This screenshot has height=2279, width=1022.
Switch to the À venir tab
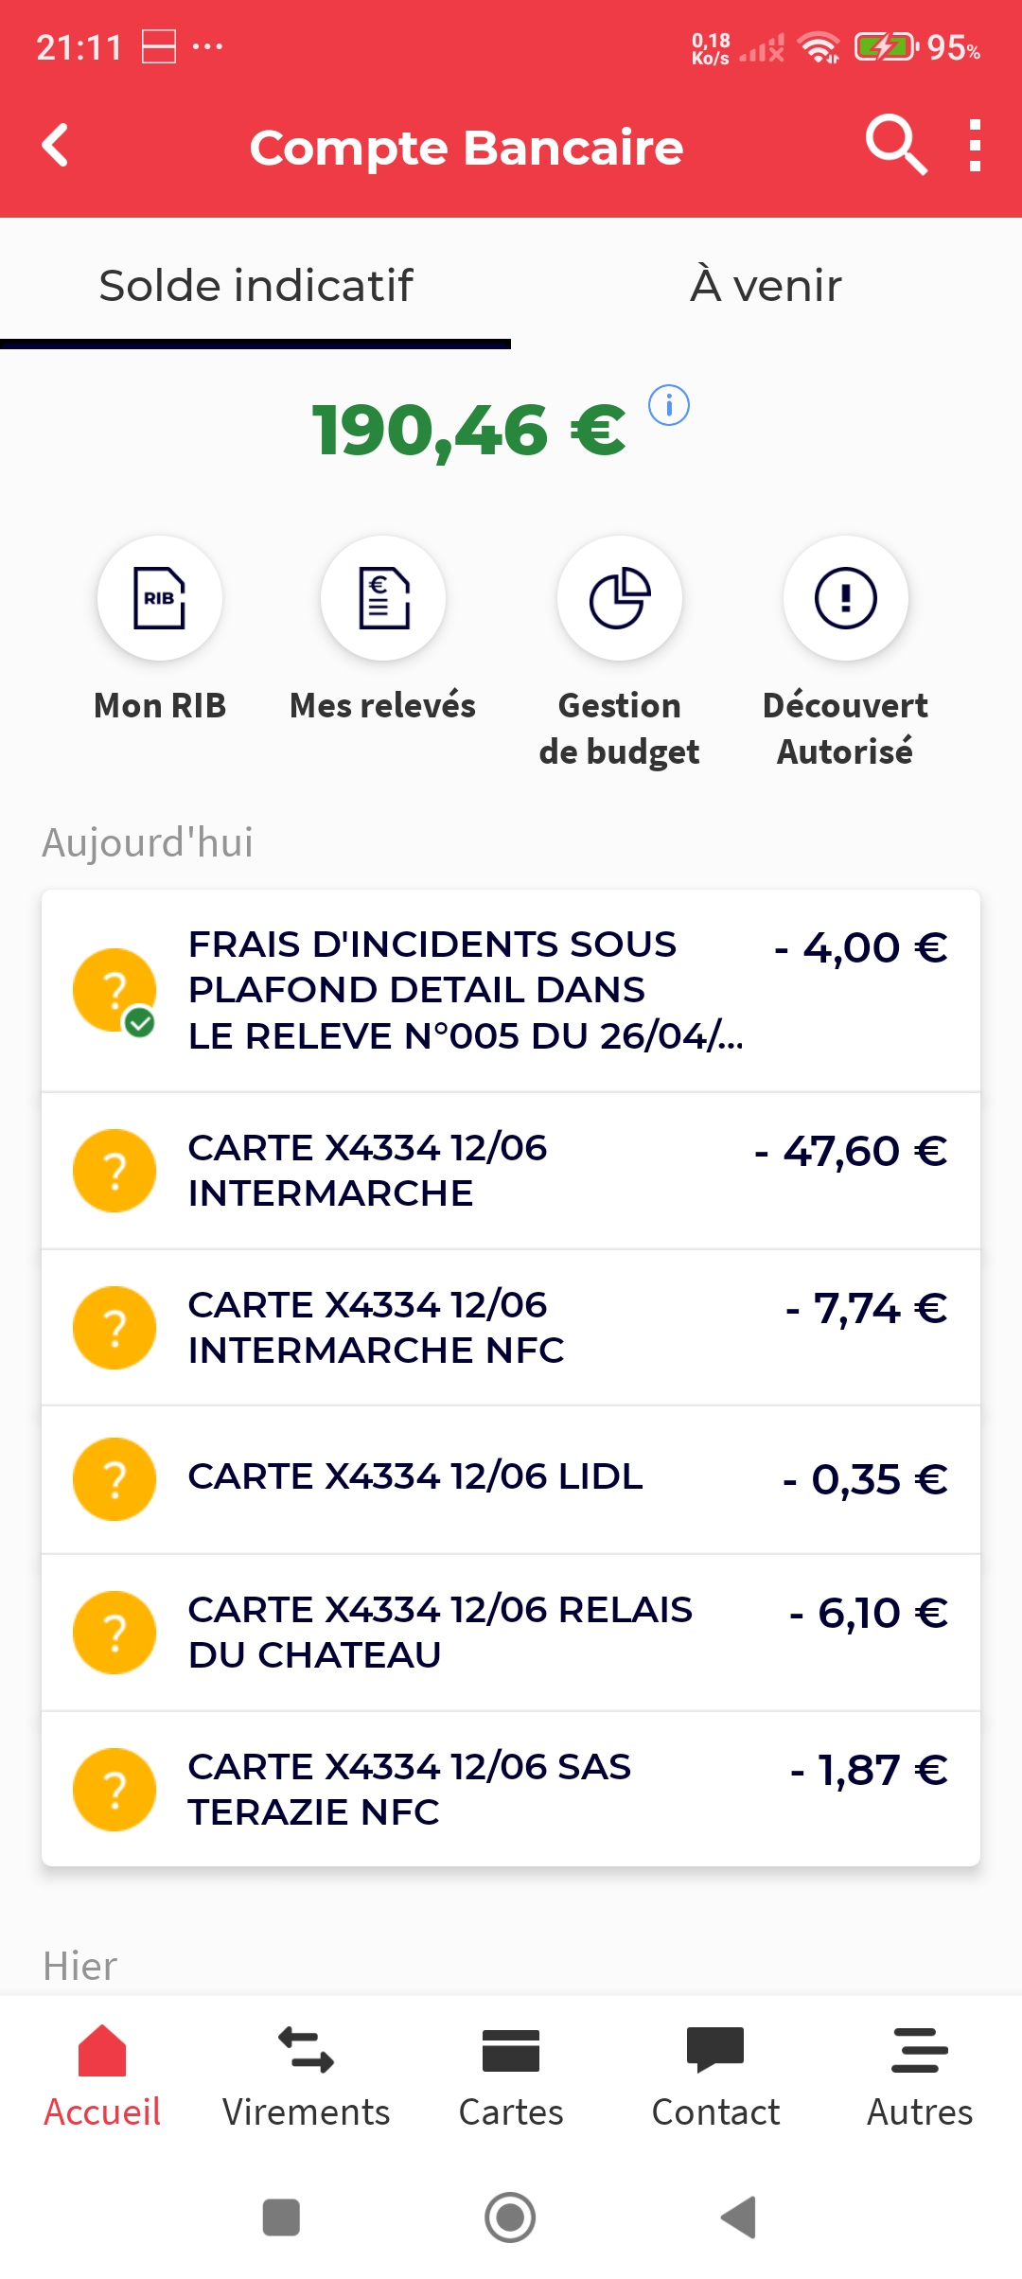(x=766, y=285)
